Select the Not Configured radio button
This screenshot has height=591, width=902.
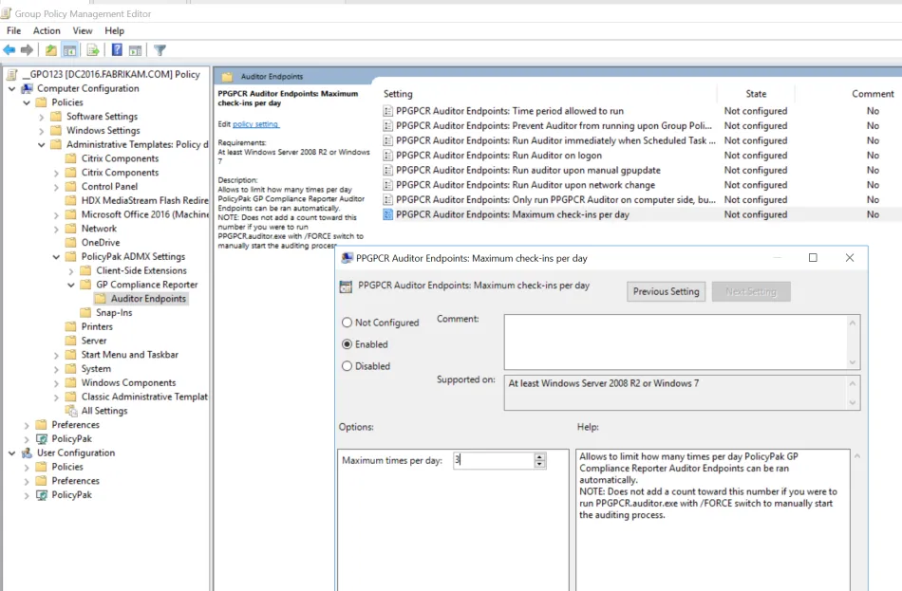point(347,323)
